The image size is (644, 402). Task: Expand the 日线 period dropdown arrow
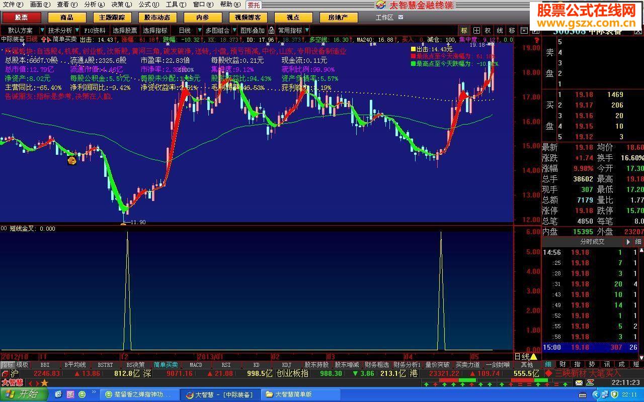click(x=200, y=30)
